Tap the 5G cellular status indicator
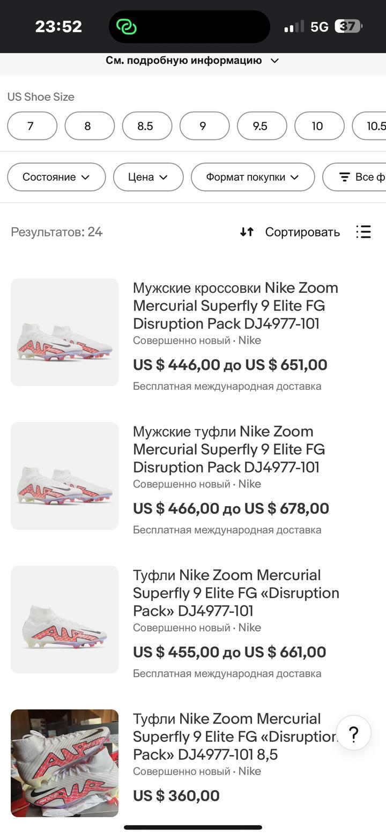 click(x=319, y=27)
